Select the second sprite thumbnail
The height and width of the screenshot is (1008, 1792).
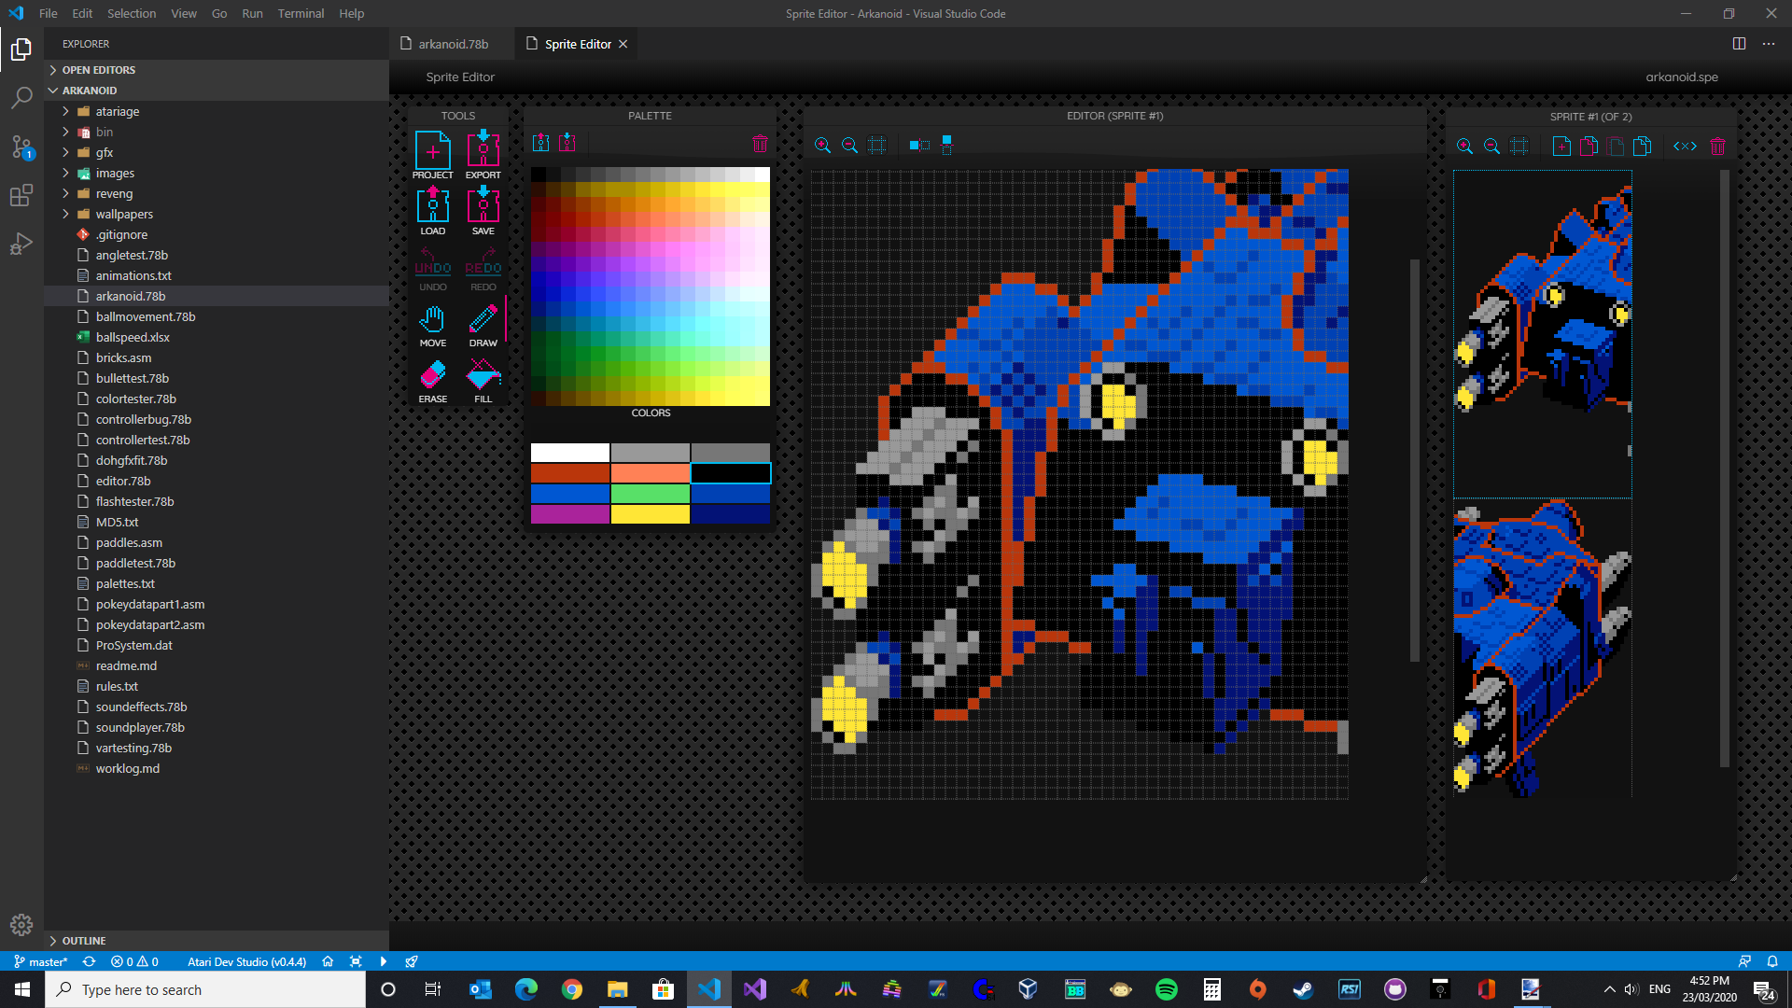point(1542,649)
